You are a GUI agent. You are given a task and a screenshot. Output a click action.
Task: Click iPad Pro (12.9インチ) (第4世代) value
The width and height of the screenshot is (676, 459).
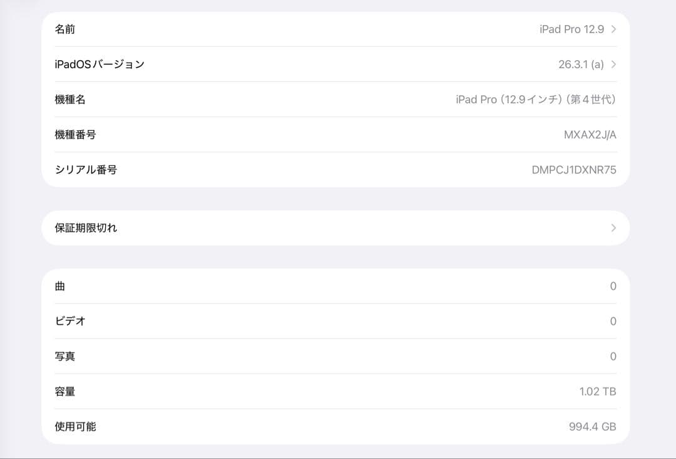536,100
